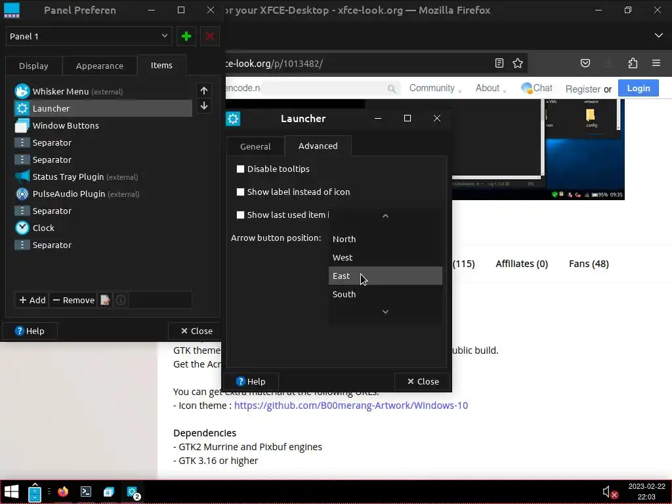Click the green add panel plus icon
672x504 pixels.
click(186, 37)
